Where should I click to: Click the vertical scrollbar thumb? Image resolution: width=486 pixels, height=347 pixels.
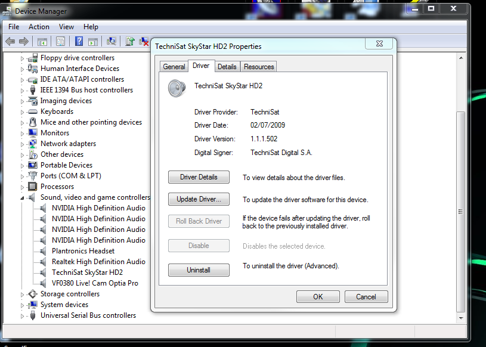(461, 211)
